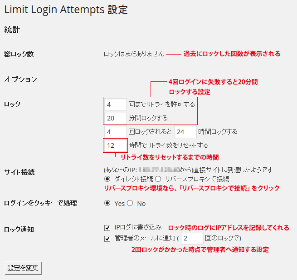
Task: Select the リバースプロキシで接続 radio button
Action: point(158,179)
